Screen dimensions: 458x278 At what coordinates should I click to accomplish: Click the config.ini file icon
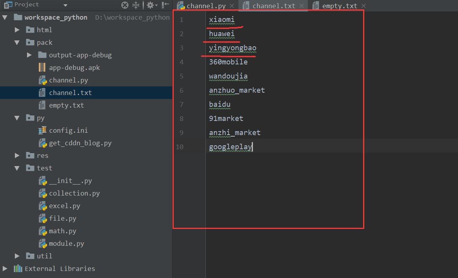click(42, 130)
